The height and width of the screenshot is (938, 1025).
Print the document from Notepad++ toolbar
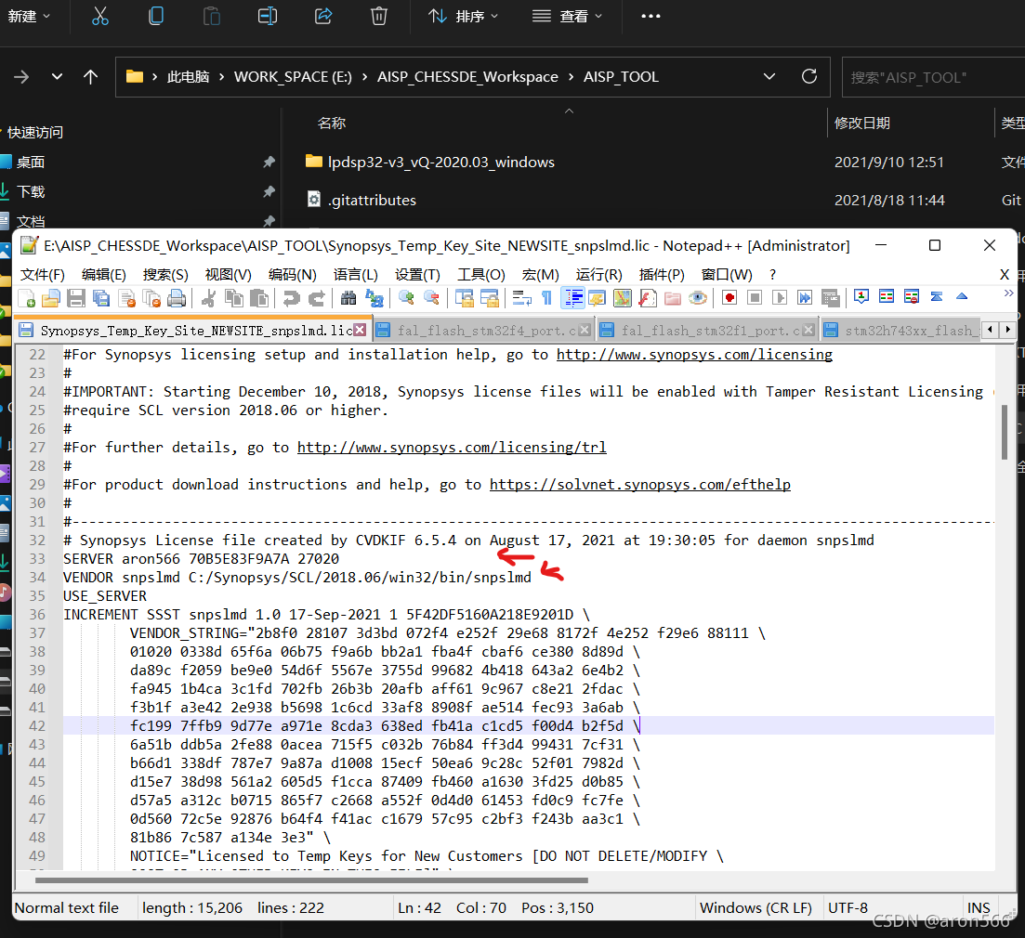[x=177, y=298]
